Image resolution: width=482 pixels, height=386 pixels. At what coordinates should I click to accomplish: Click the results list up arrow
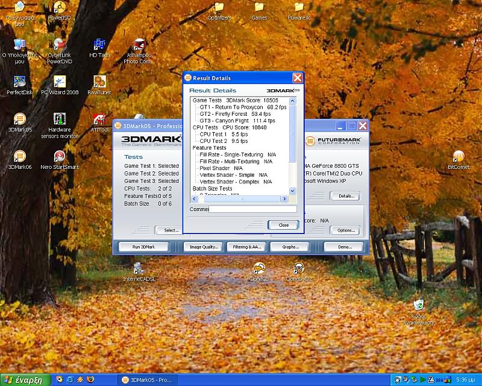[x=292, y=101]
